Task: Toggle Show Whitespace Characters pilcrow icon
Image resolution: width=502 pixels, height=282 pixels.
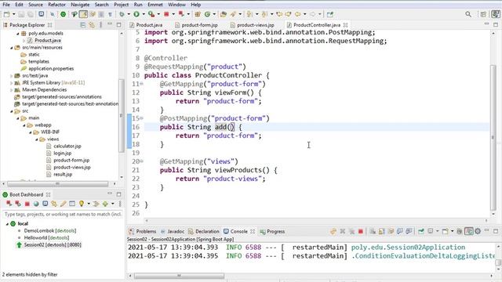Action: [110, 14]
